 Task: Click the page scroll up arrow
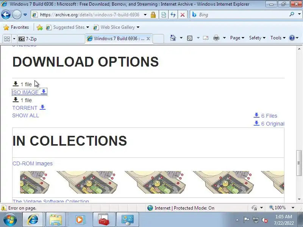[x=299, y=49]
